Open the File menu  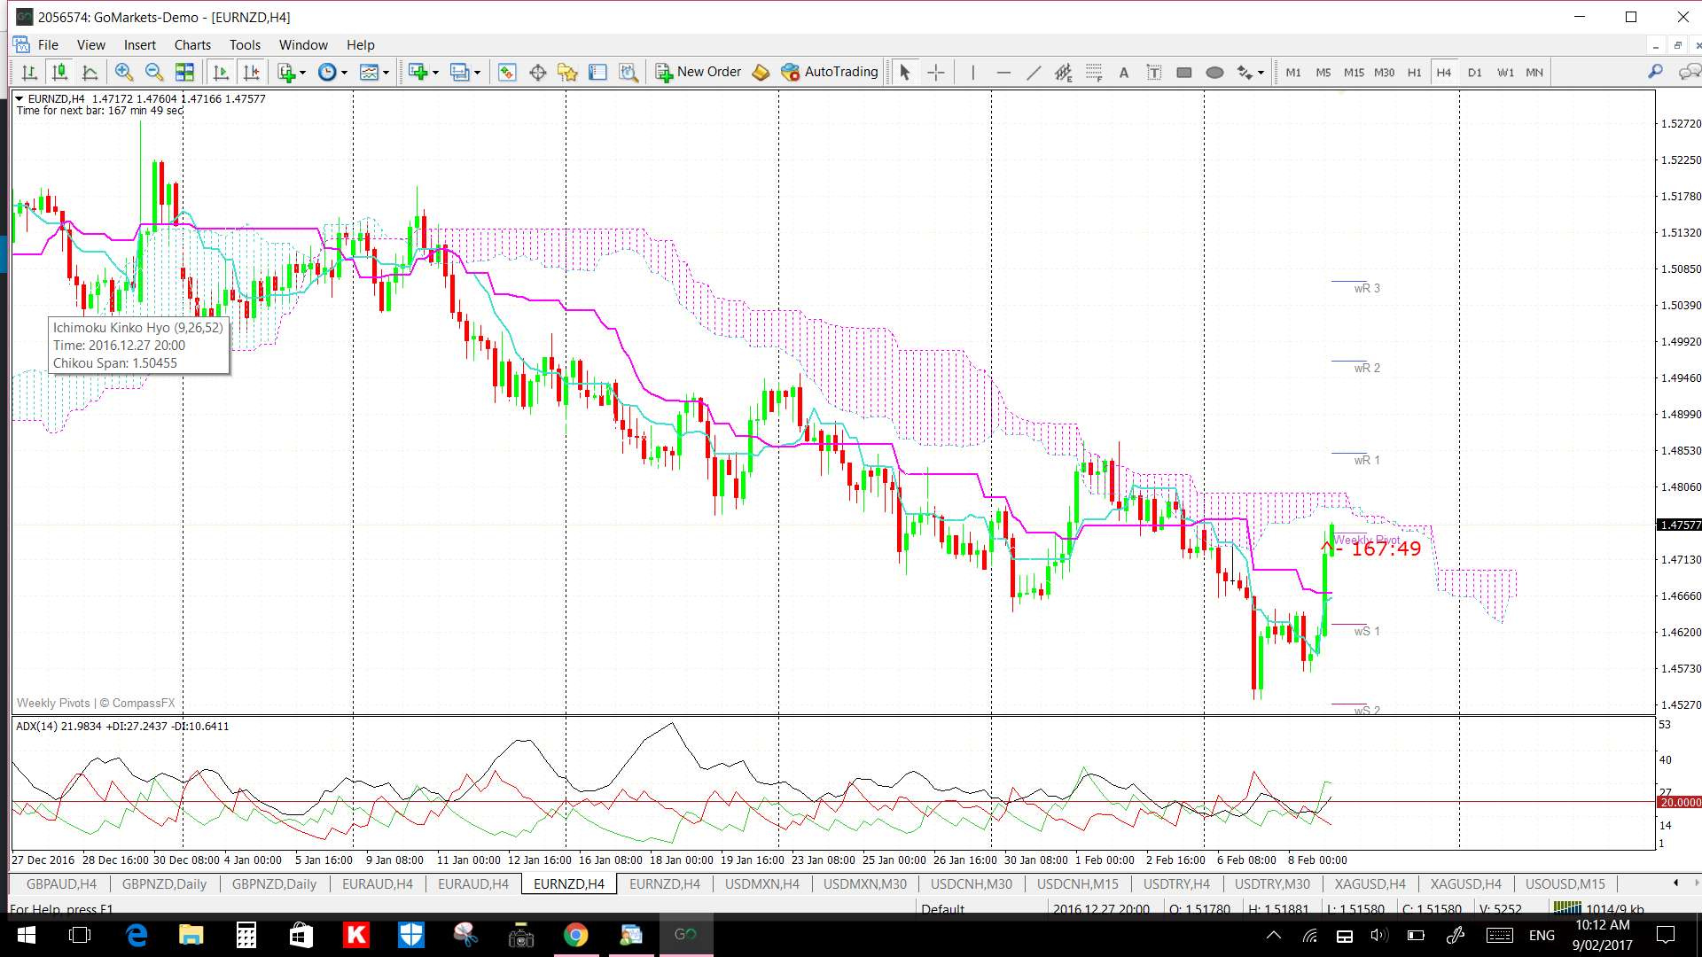pyautogui.click(x=48, y=45)
